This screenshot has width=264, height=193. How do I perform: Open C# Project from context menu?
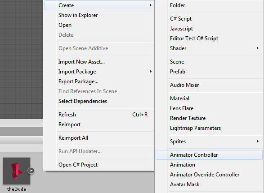click(78, 165)
